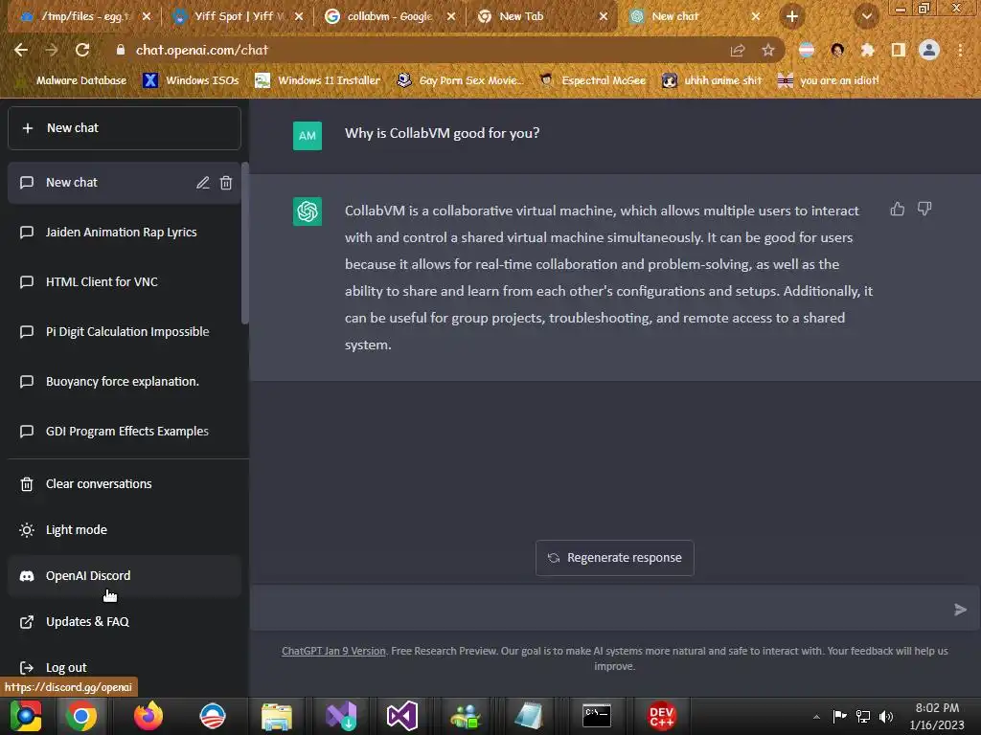This screenshot has height=735, width=981.
Task: Reload the page with the refresh icon
Action: click(82, 50)
